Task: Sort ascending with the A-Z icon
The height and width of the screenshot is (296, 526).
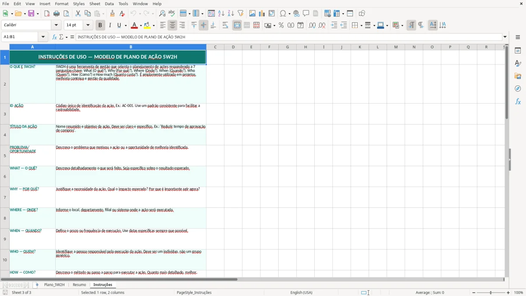Action: pos(221,14)
